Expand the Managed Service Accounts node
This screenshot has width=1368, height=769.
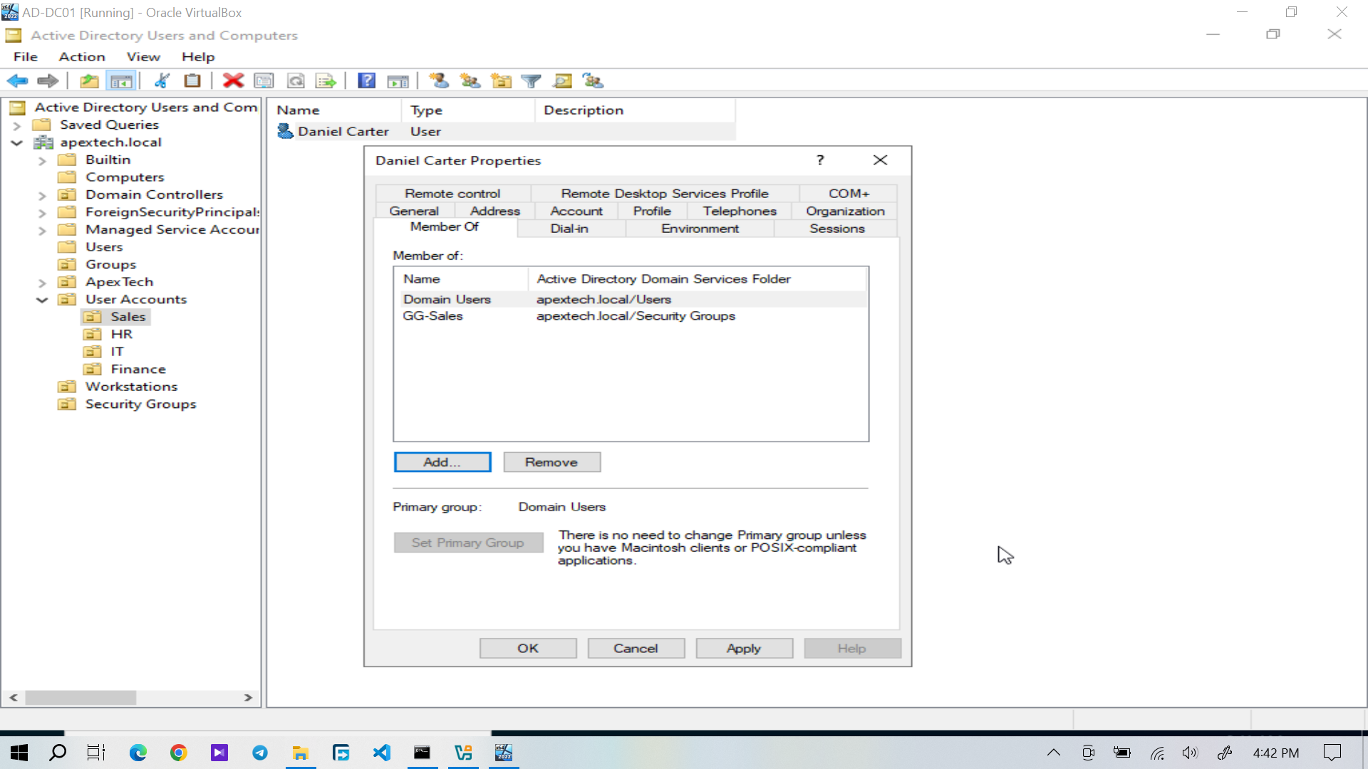[x=42, y=231]
